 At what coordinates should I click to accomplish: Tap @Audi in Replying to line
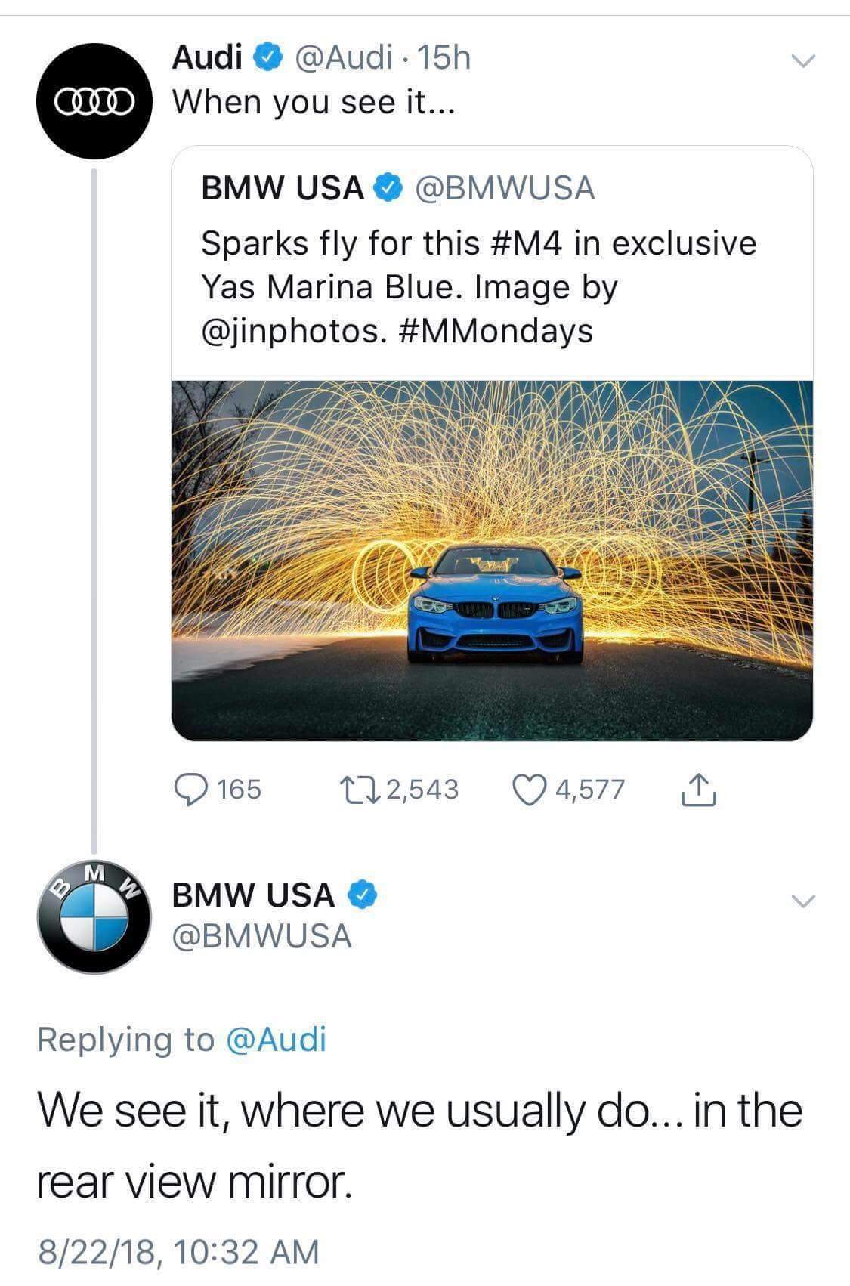[x=276, y=1039]
